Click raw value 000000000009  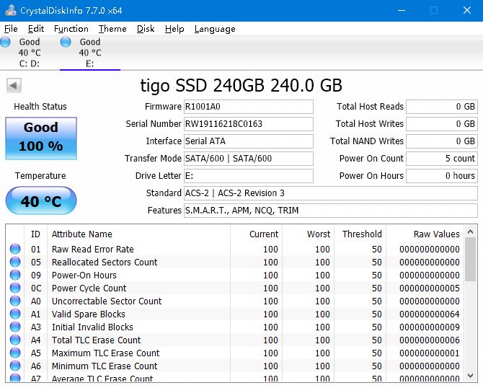click(x=430, y=327)
